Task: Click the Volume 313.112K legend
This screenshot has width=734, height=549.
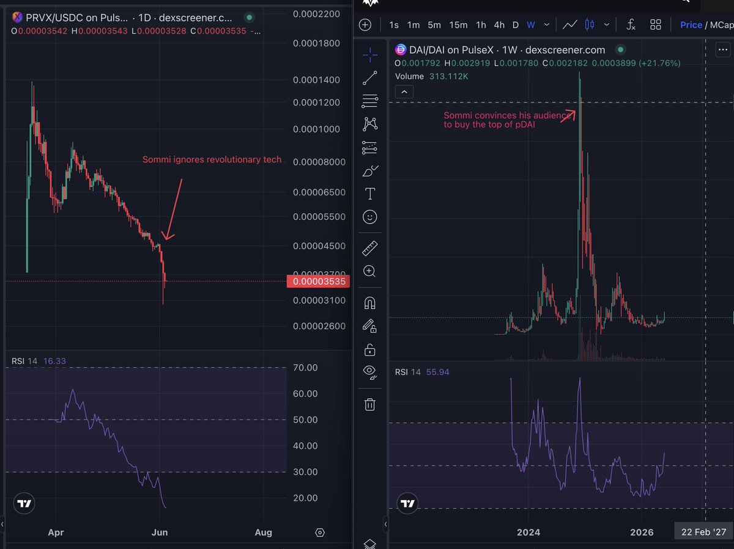Action: (x=431, y=76)
